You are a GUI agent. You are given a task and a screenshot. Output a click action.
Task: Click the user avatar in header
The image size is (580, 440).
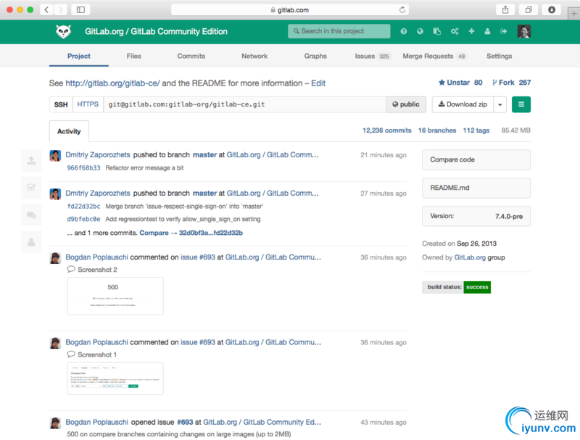click(523, 31)
